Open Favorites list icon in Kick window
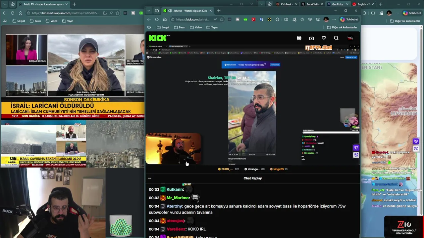Screen dimensions: 424x238 (302, 20)
